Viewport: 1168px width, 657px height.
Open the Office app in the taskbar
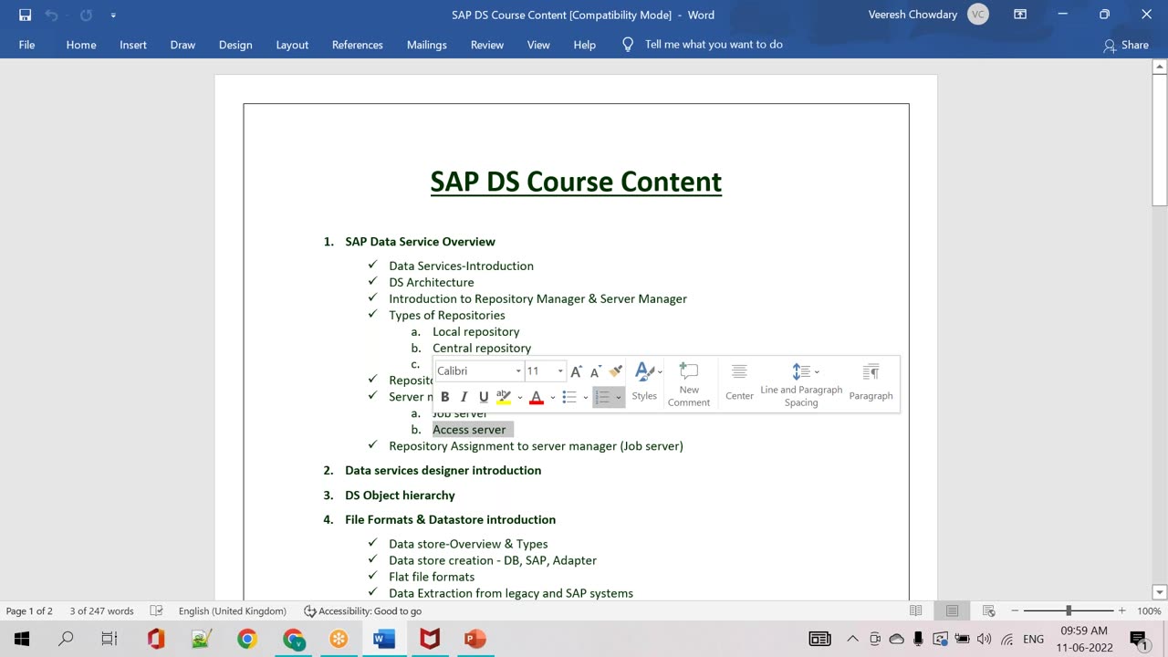pyautogui.click(x=156, y=639)
